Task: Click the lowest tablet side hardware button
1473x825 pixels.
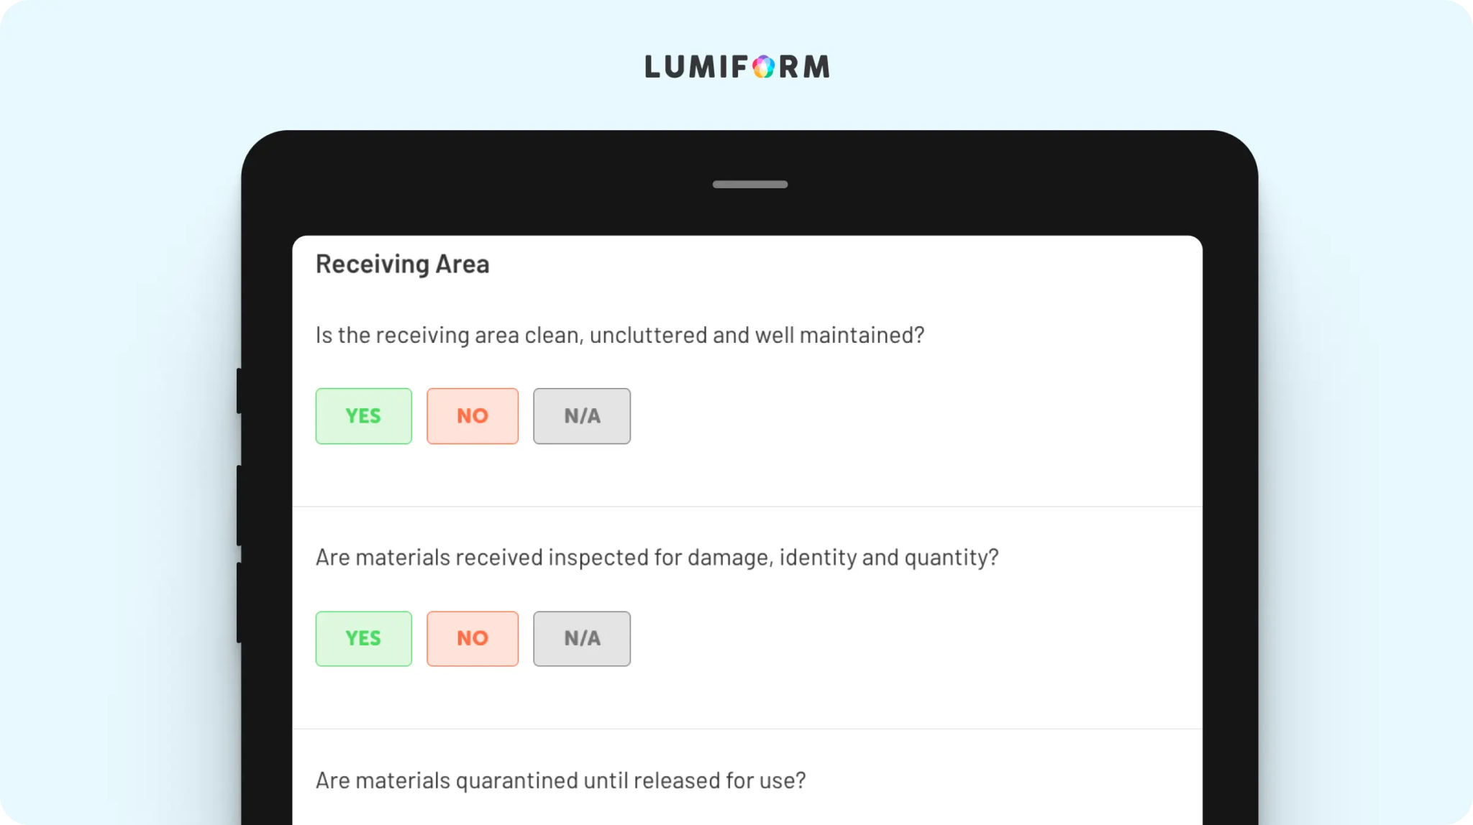Action: (240, 603)
